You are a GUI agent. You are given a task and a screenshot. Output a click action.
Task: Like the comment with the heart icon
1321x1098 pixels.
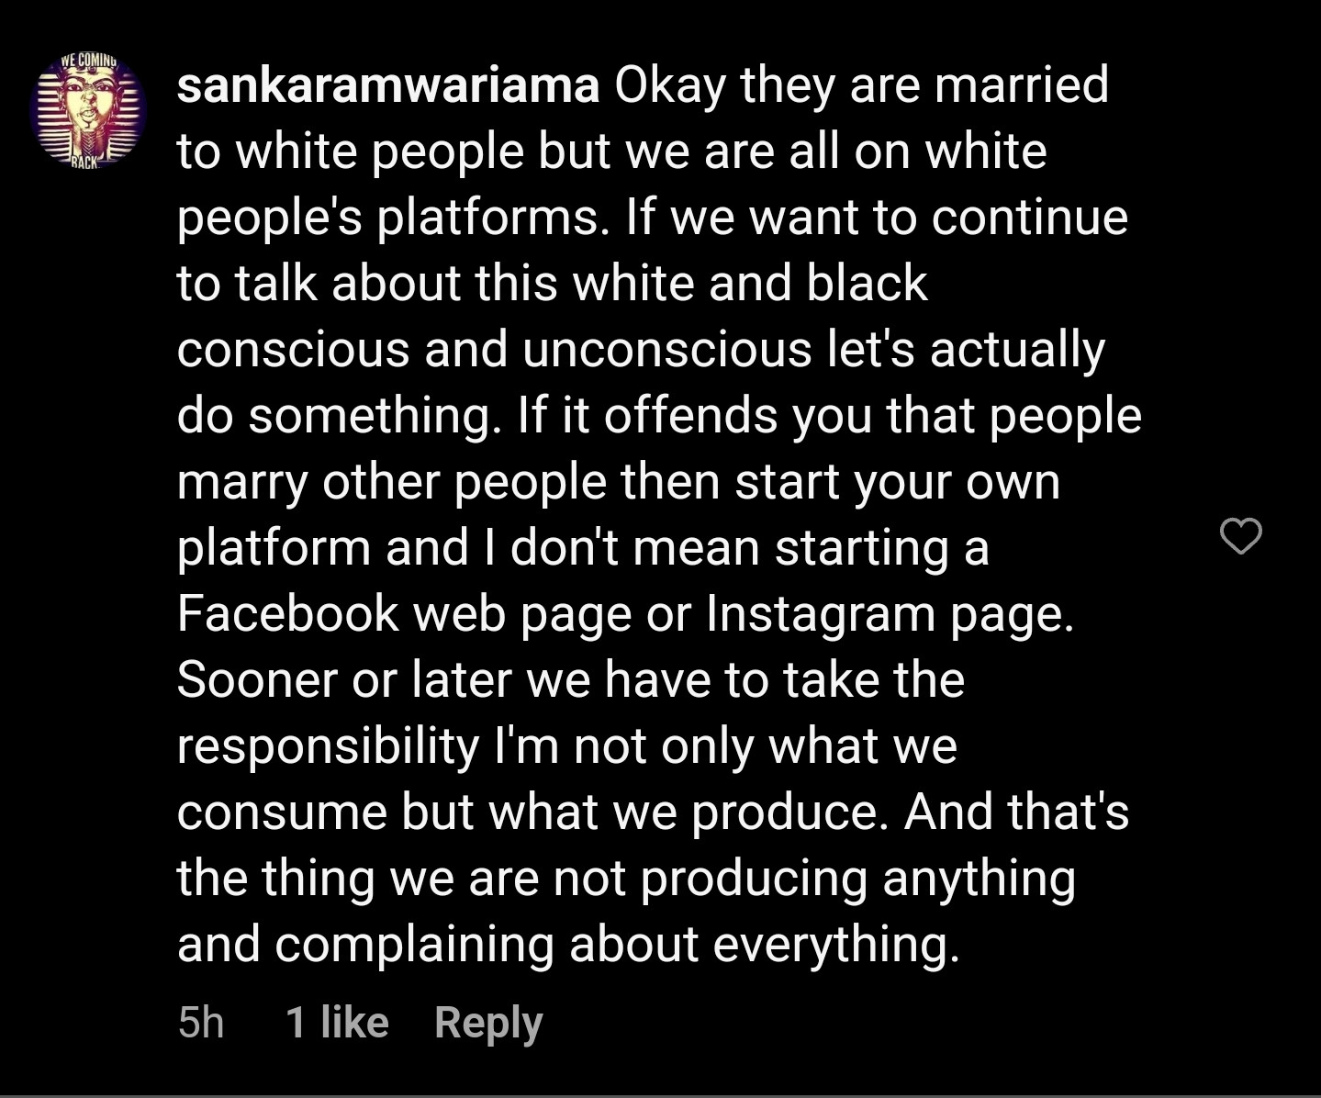click(1240, 536)
